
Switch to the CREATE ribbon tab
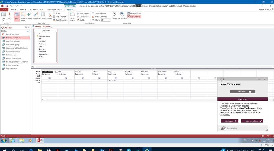pos(23,9)
